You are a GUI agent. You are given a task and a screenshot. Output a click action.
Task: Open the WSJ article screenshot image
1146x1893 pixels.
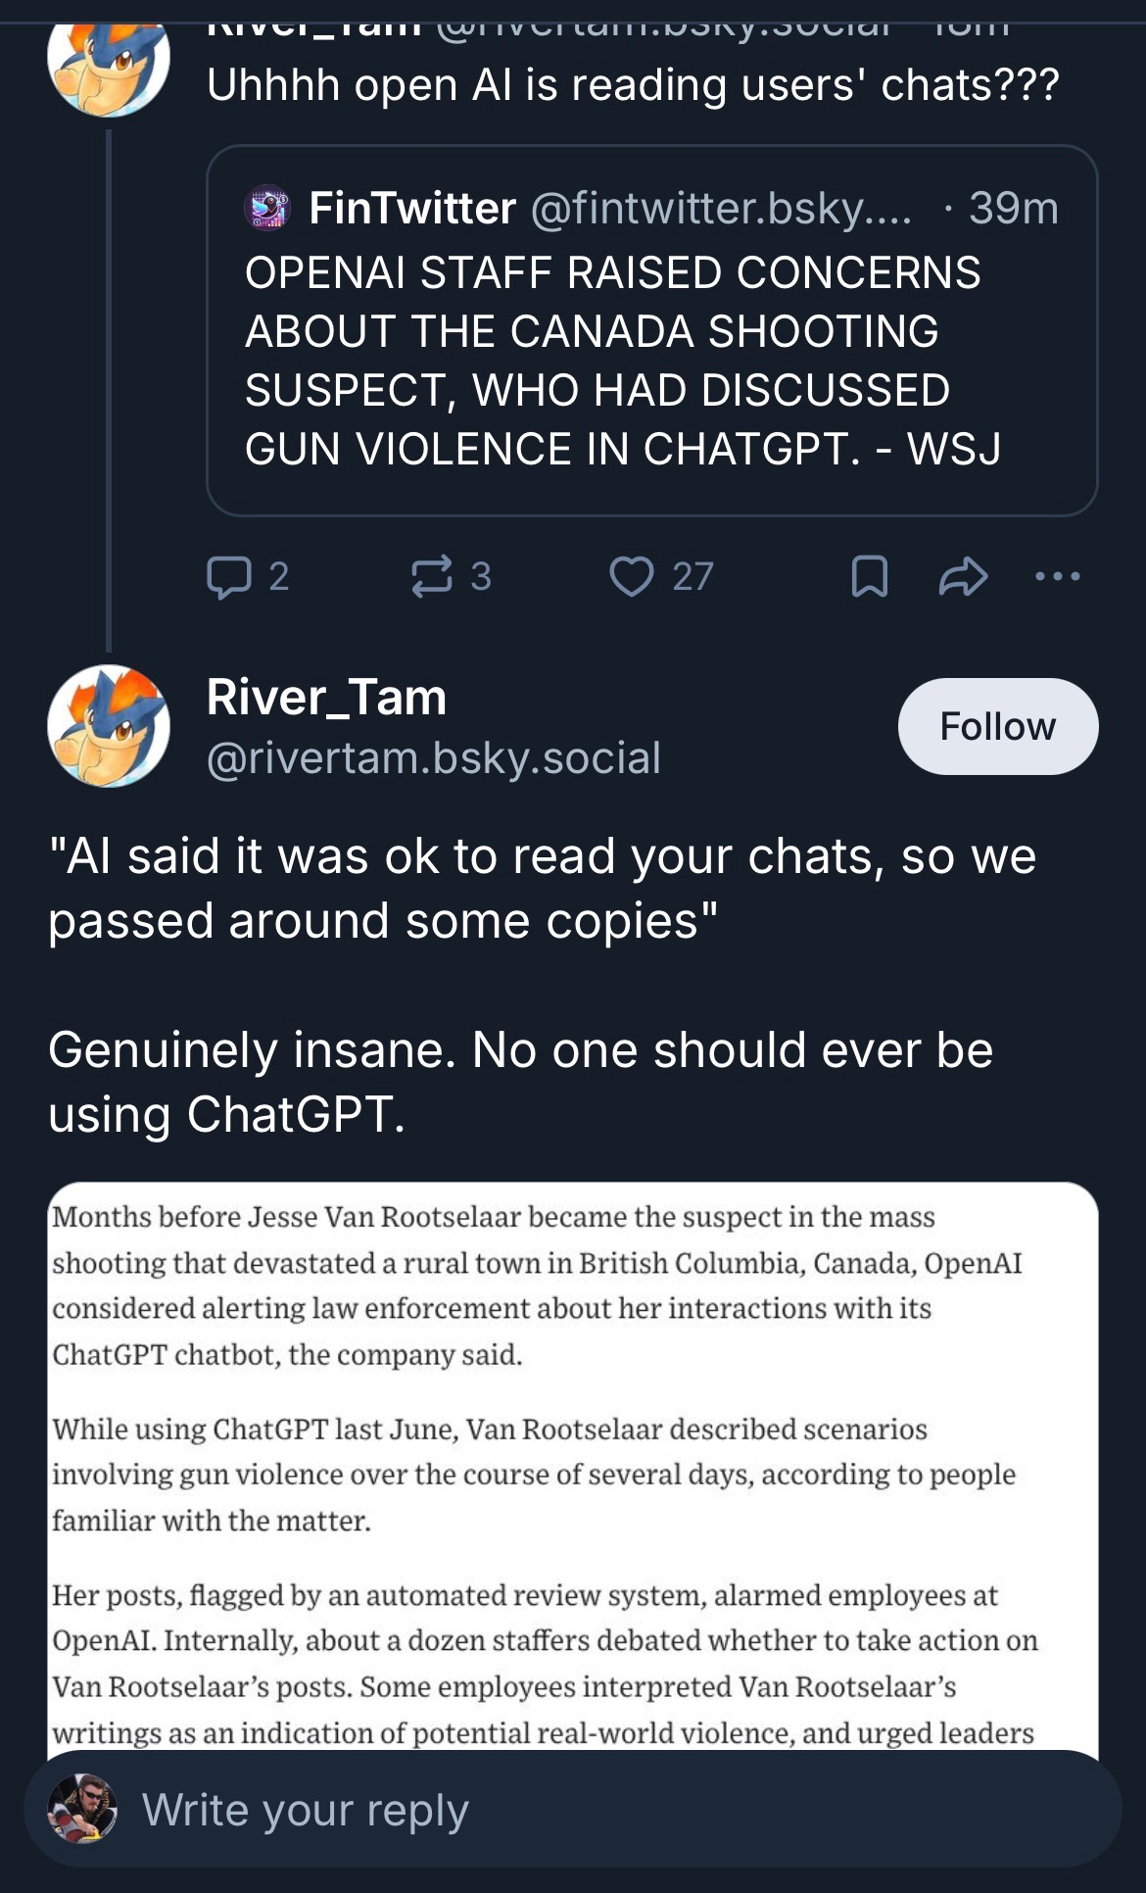[573, 1470]
